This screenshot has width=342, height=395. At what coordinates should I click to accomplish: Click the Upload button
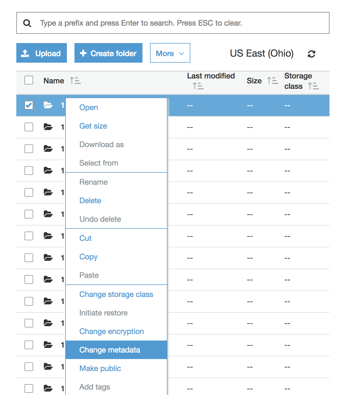point(42,53)
